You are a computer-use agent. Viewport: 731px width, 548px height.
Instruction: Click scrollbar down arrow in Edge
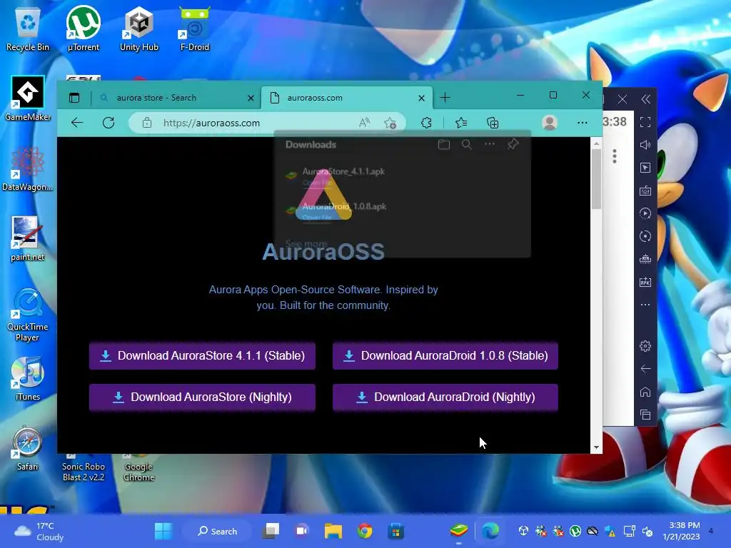click(x=596, y=448)
